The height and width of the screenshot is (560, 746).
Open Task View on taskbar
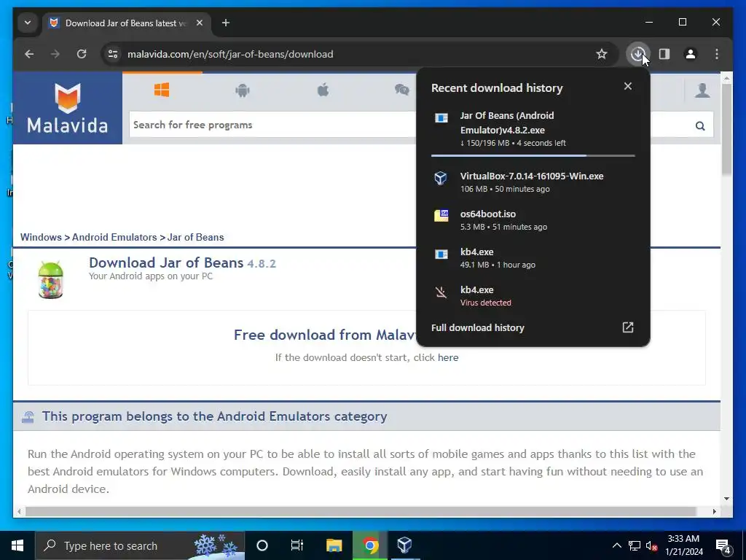[297, 545]
